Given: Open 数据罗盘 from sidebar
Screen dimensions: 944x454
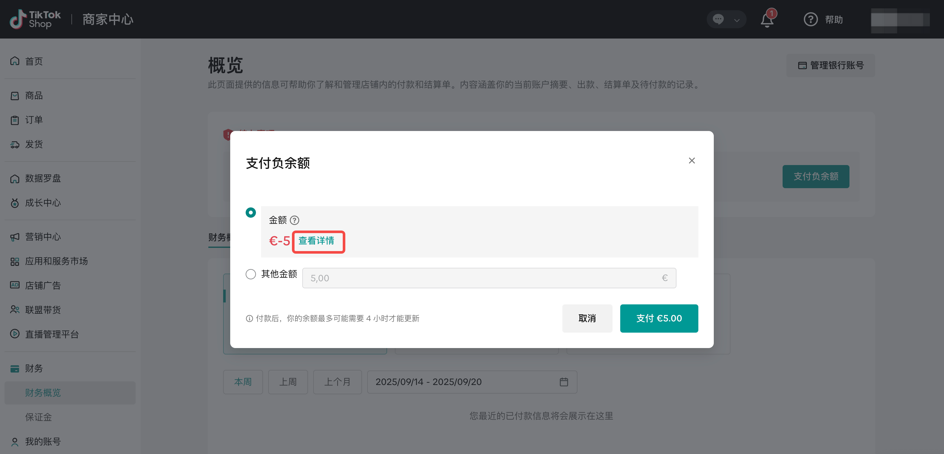Looking at the screenshot, I should coord(42,178).
